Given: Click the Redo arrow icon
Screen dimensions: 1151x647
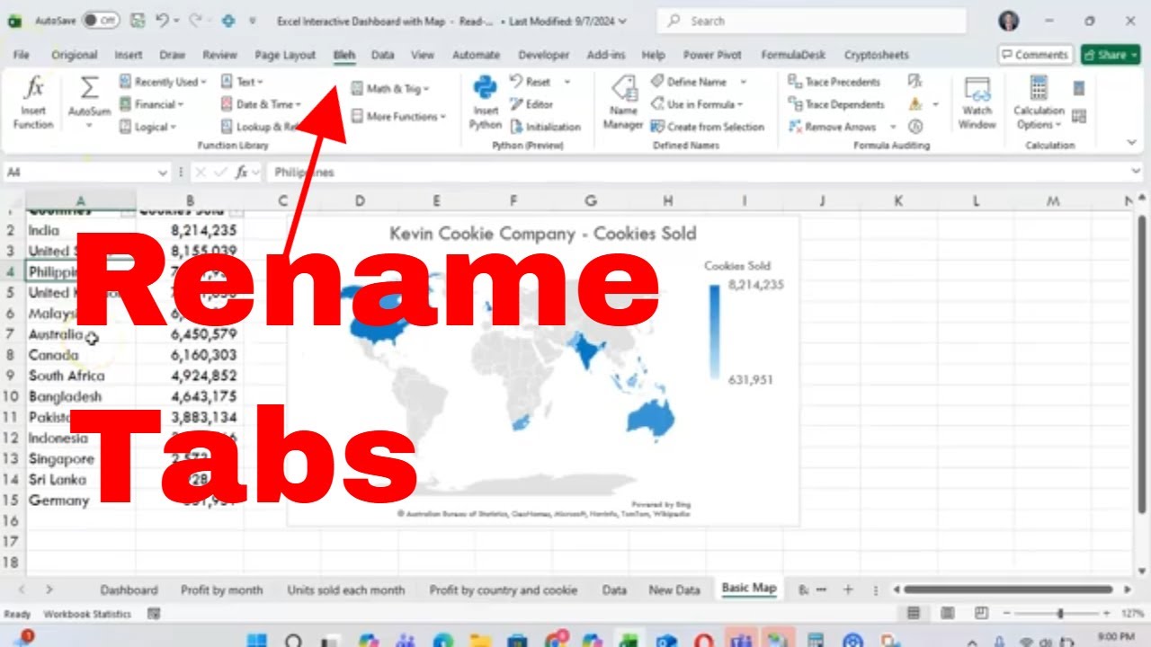Looking at the screenshot, I should (x=197, y=20).
